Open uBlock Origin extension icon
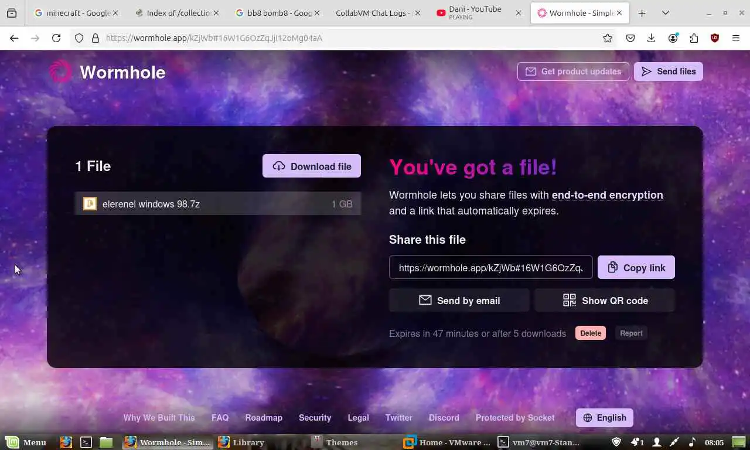The image size is (750, 450). [715, 38]
